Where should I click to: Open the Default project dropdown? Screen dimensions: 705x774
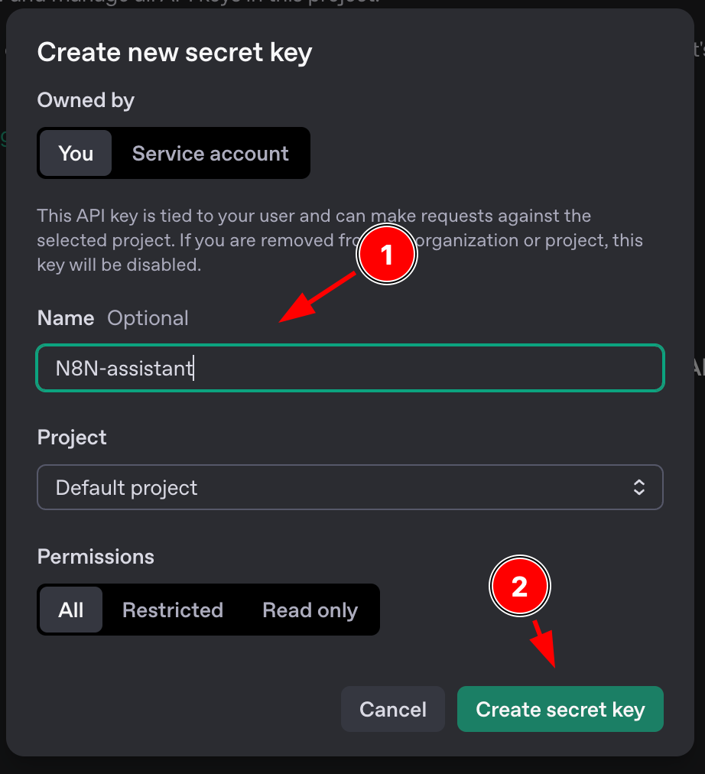[x=349, y=487]
